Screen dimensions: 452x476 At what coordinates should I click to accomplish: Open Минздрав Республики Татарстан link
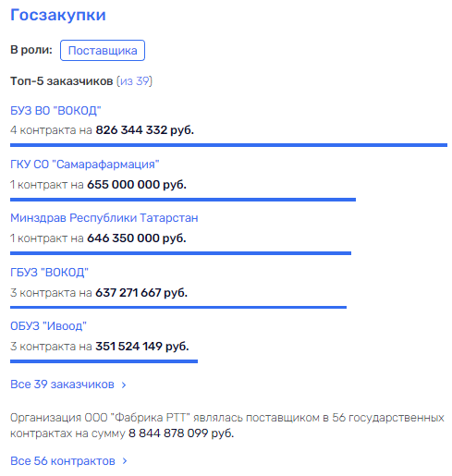pos(104,218)
